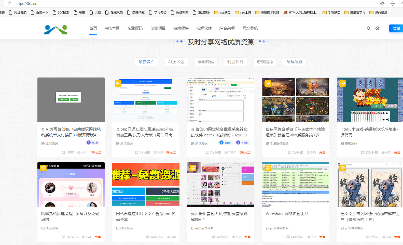
Task: Toggle dark mode with the moon icon
Action: point(377,28)
